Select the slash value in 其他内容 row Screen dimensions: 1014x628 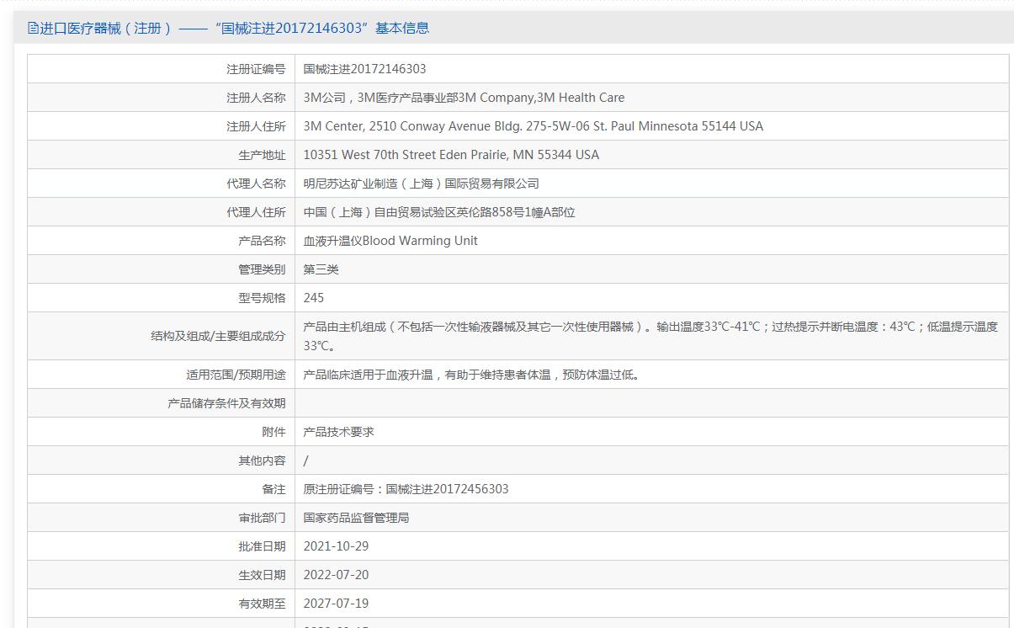point(306,460)
